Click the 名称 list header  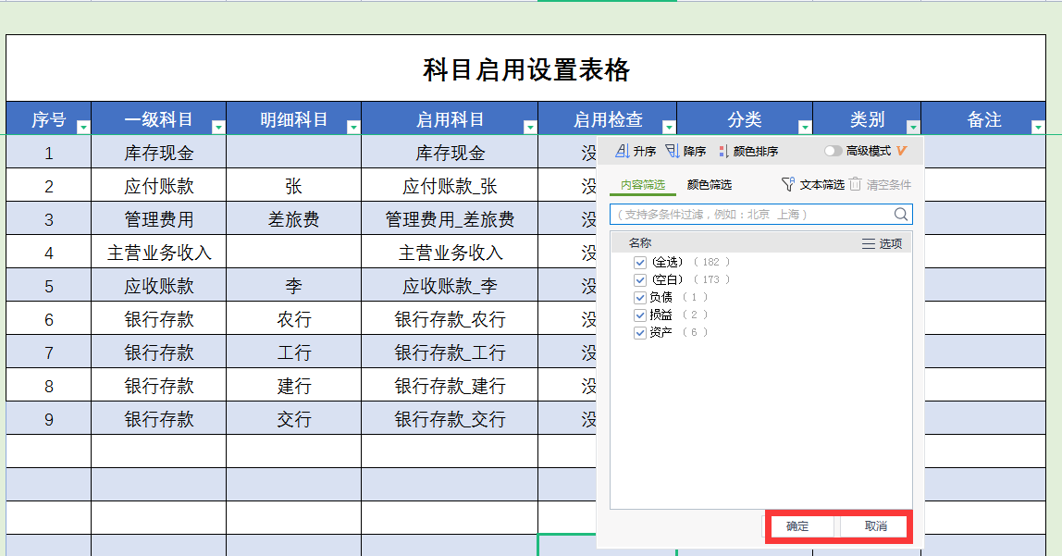tap(640, 243)
